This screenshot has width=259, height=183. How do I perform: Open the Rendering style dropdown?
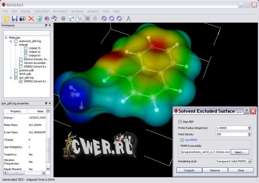[250, 161]
